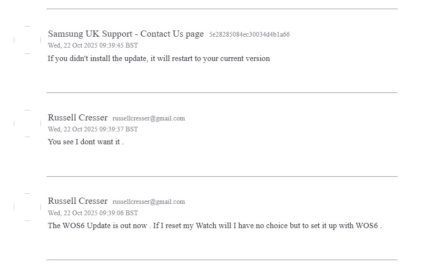This screenshot has height=270, width=432.
Task: Click Russell Cresser name above "You see" message
Action: pos(78,118)
